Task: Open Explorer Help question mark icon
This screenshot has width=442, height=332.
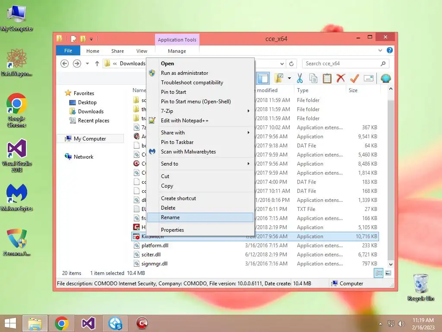Action: [390, 50]
